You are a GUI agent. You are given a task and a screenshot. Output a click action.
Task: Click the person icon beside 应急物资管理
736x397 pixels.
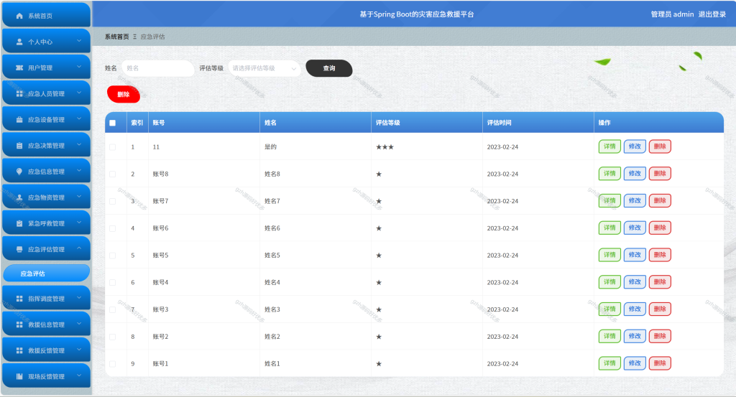tap(19, 197)
